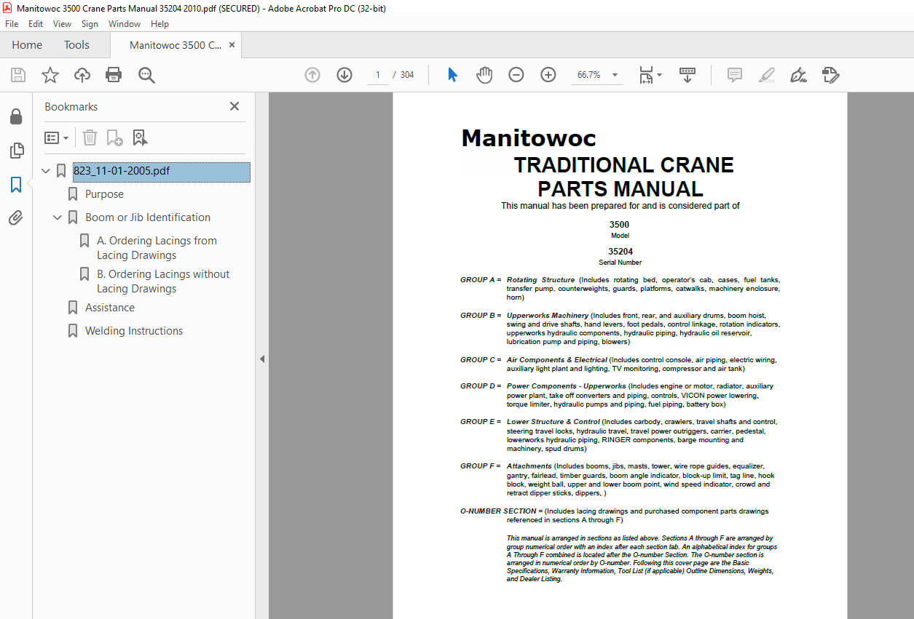Go to next page arrow
The image size is (914, 619).
tap(344, 75)
